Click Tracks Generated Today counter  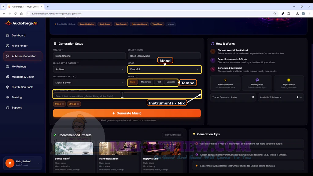click(x=233, y=97)
